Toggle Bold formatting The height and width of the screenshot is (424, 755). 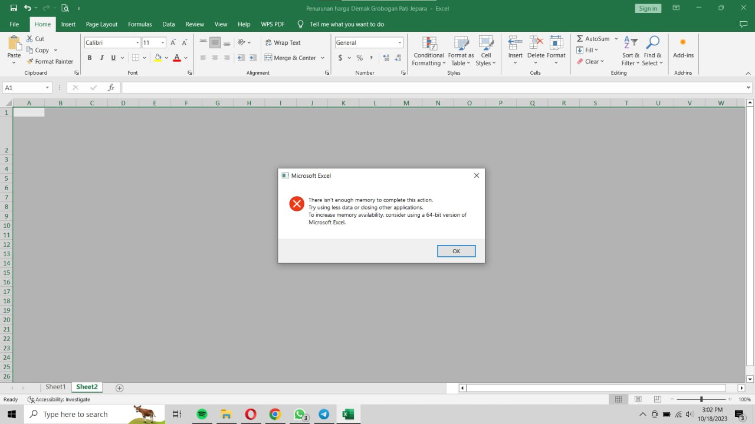click(x=90, y=58)
